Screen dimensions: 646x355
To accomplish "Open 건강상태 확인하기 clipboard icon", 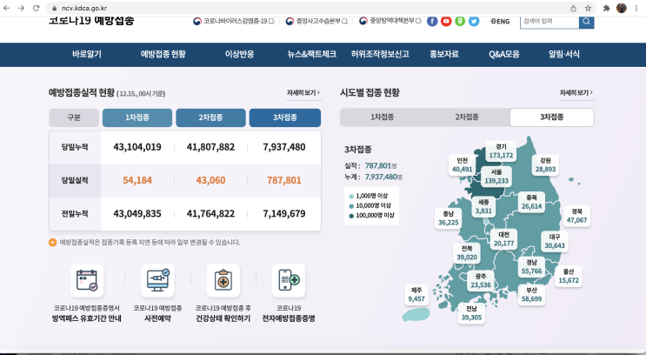I will 223,280.
